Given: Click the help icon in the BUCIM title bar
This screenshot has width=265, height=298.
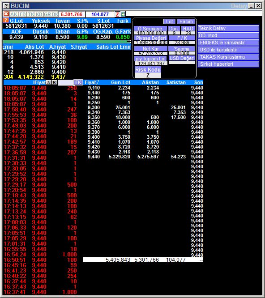Looking at the screenshot, I should [6, 6].
